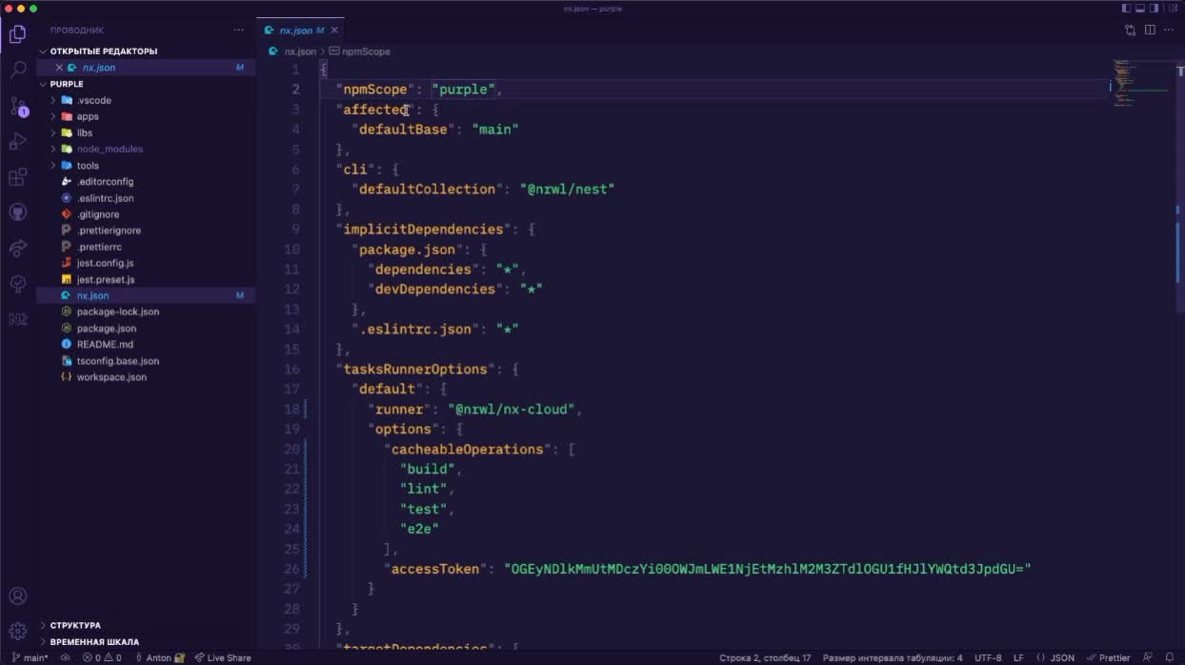Split the editor to the right

(1150, 30)
